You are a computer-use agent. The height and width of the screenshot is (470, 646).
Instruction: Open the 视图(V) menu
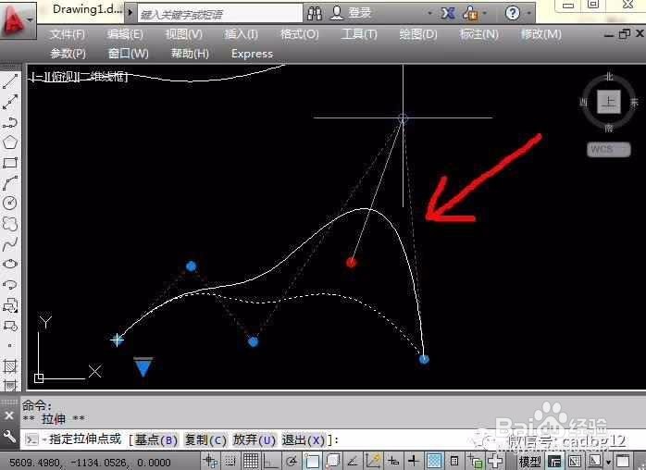[184, 34]
